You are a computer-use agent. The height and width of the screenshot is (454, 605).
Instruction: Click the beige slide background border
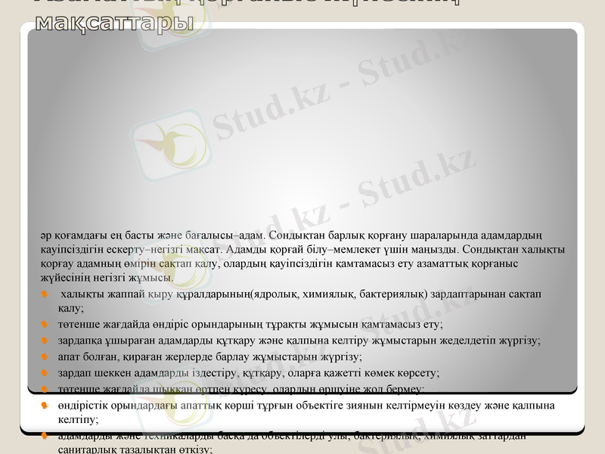click(9, 227)
